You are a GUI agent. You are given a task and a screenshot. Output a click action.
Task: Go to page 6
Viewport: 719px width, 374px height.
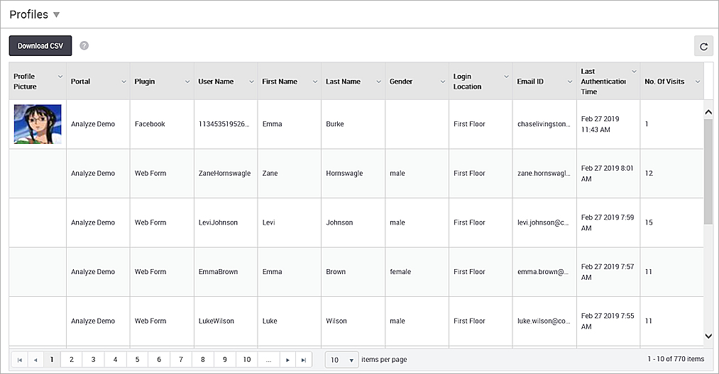(159, 360)
